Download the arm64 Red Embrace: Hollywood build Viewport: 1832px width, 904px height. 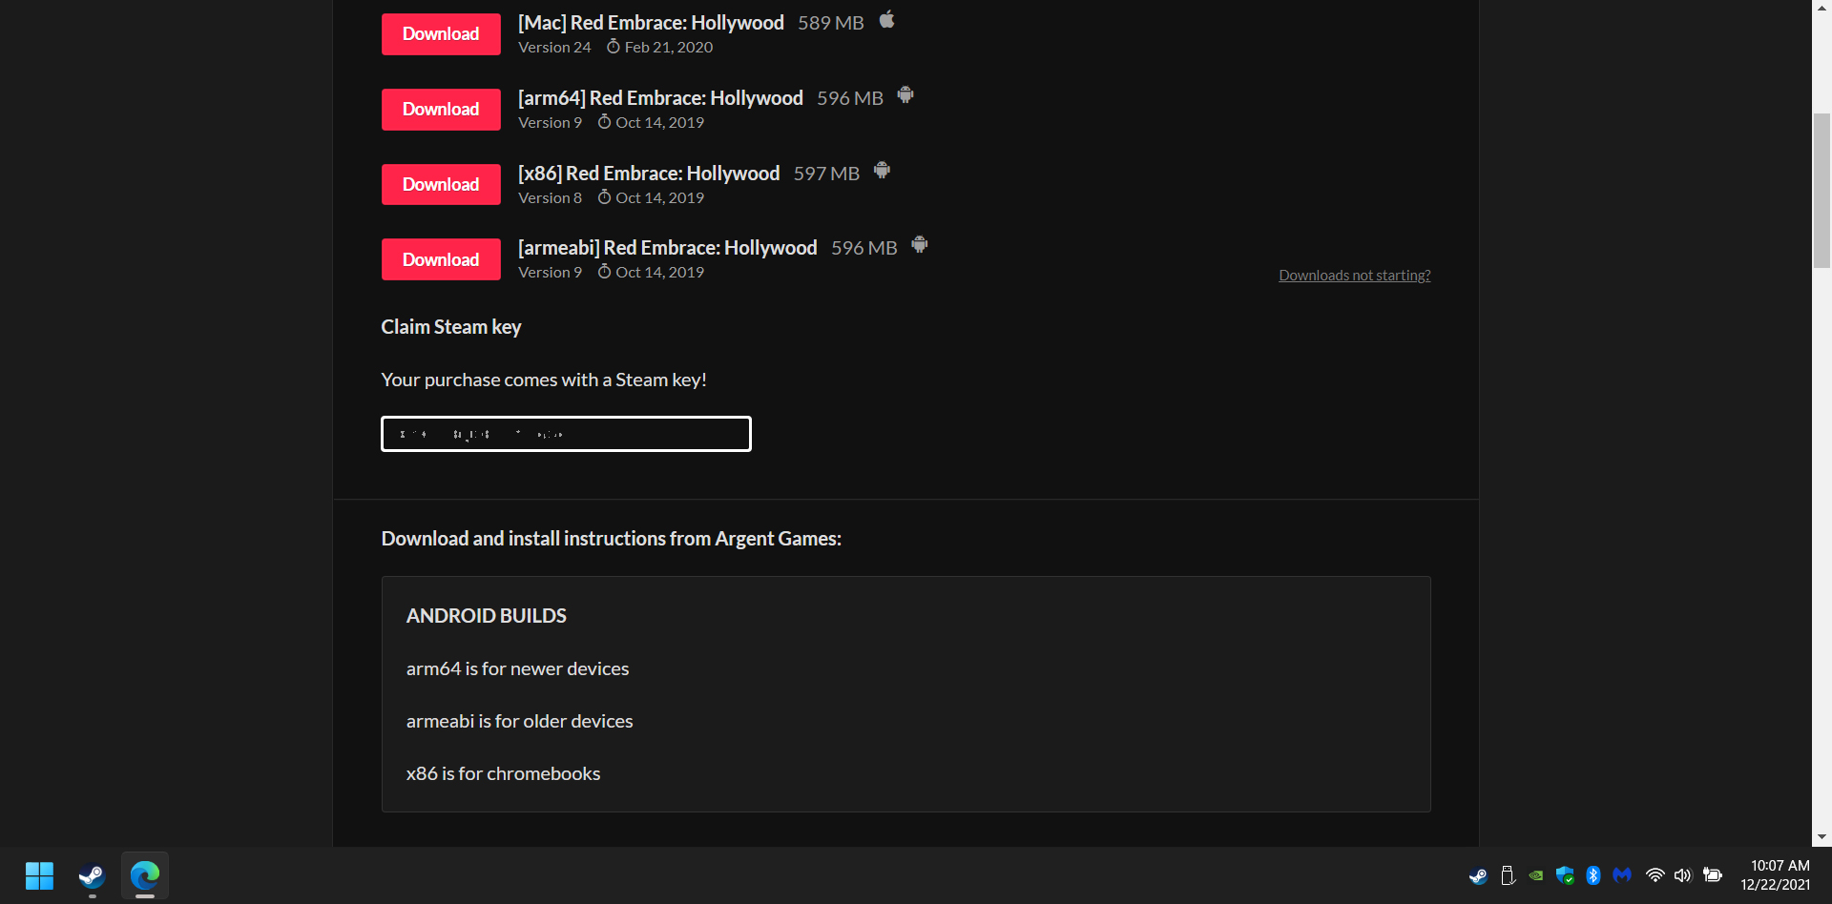point(441,110)
